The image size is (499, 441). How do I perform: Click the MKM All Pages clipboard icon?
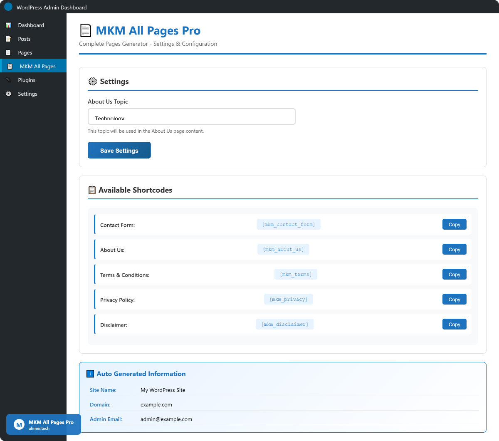[x=10, y=67]
